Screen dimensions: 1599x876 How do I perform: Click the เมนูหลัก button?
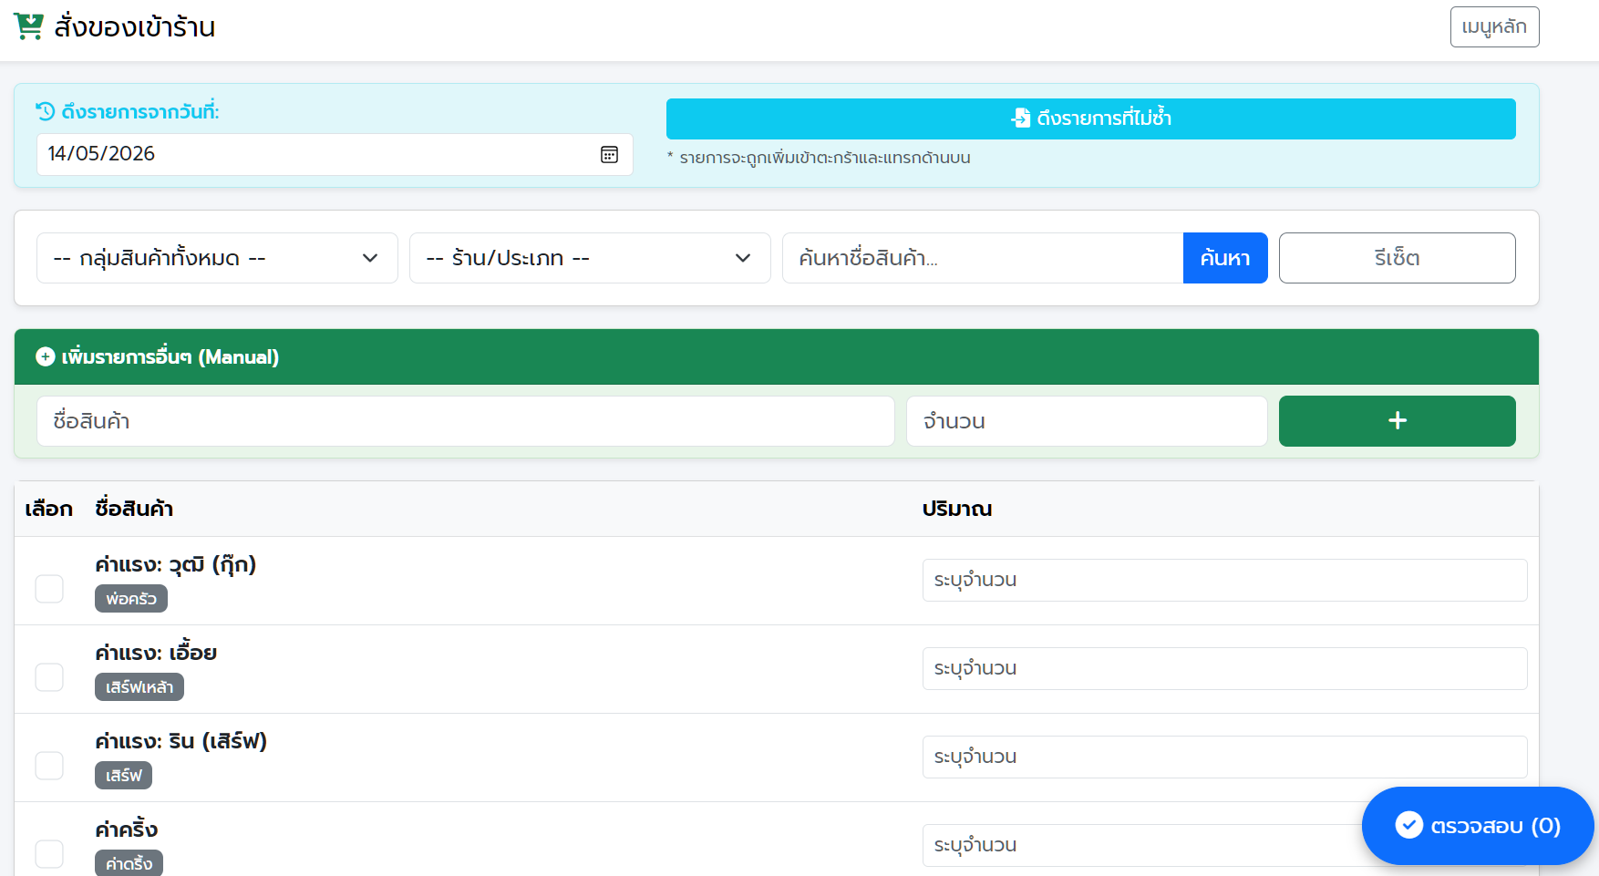coord(1494,26)
